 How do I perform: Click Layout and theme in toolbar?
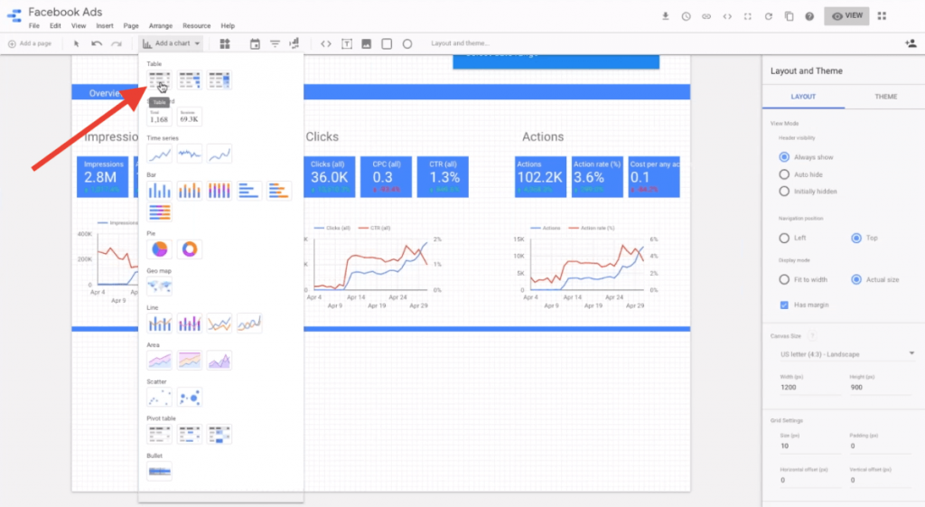pos(460,43)
